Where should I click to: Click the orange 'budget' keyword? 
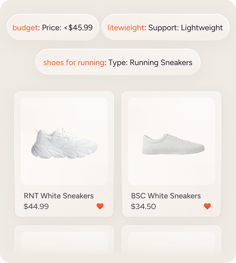point(25,28)
